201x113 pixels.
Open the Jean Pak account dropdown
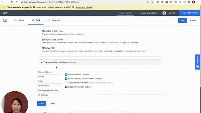tap(173, 13)
